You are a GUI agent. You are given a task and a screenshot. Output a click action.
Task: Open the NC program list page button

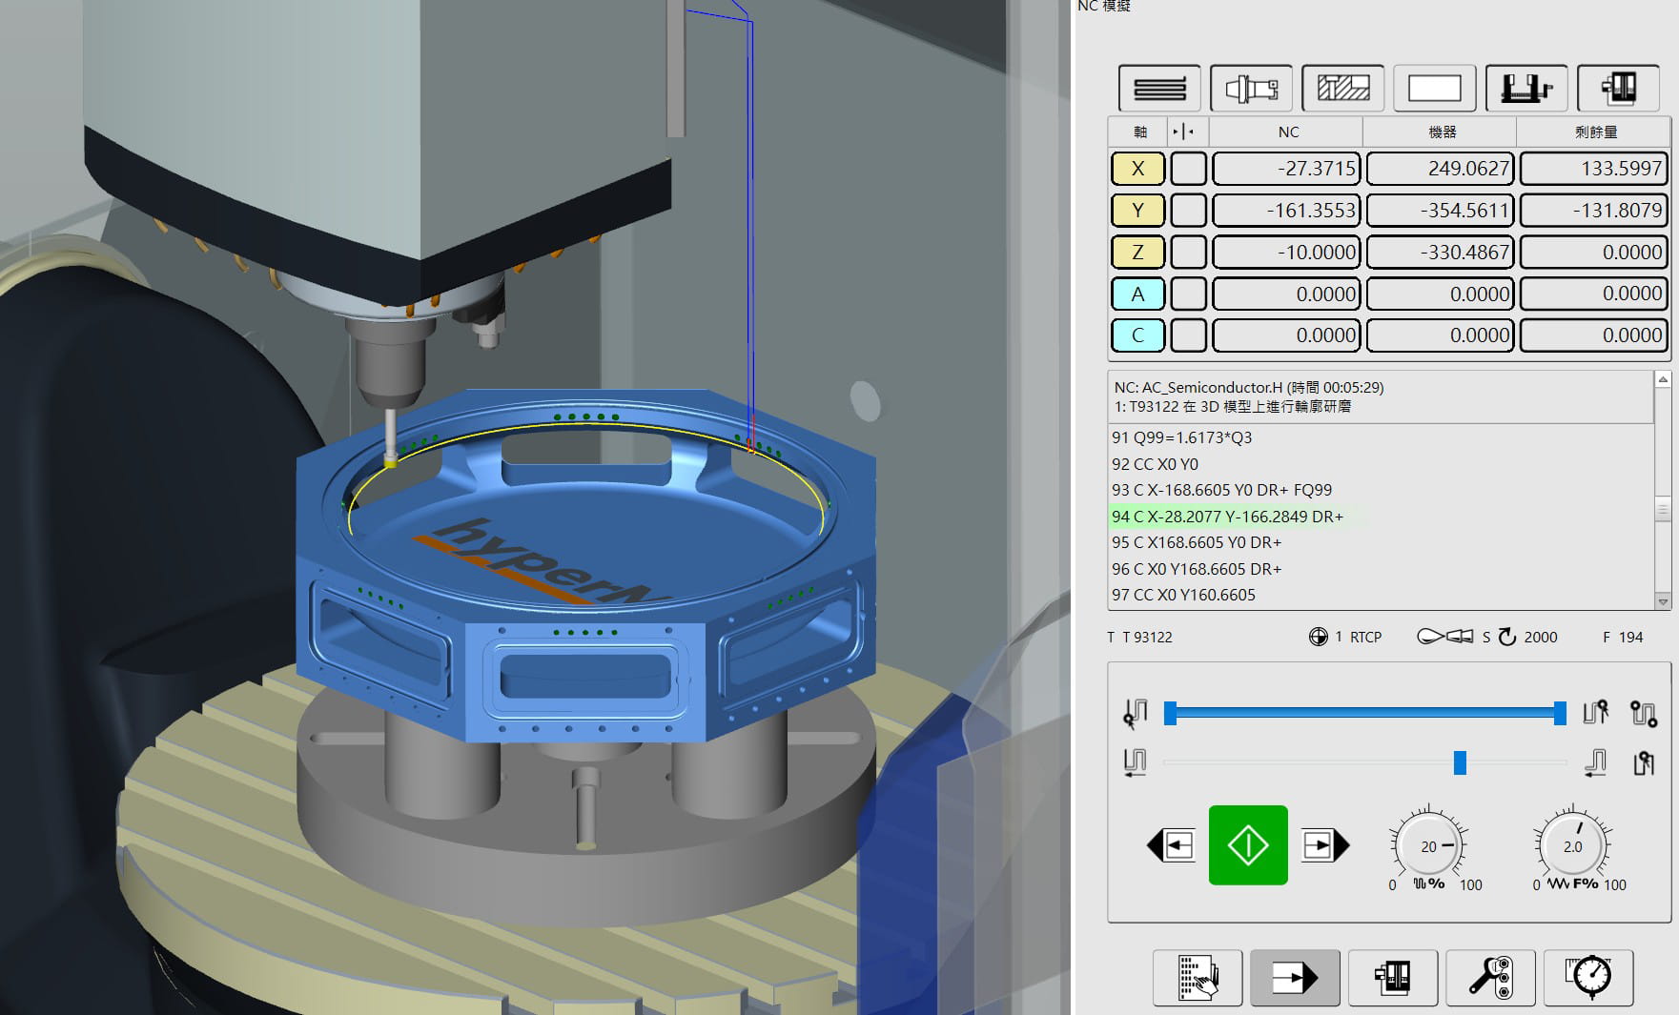coord(1198,977)
